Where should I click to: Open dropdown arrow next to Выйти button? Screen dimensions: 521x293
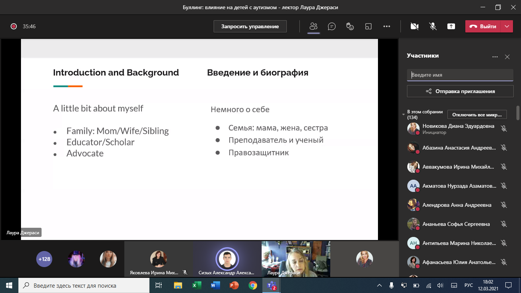tap(507, 26)
